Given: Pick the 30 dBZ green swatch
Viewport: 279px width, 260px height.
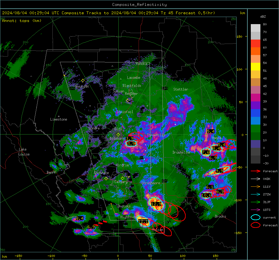Looking at the screenshot, I should pyautogui.click(x=255, y=128).
